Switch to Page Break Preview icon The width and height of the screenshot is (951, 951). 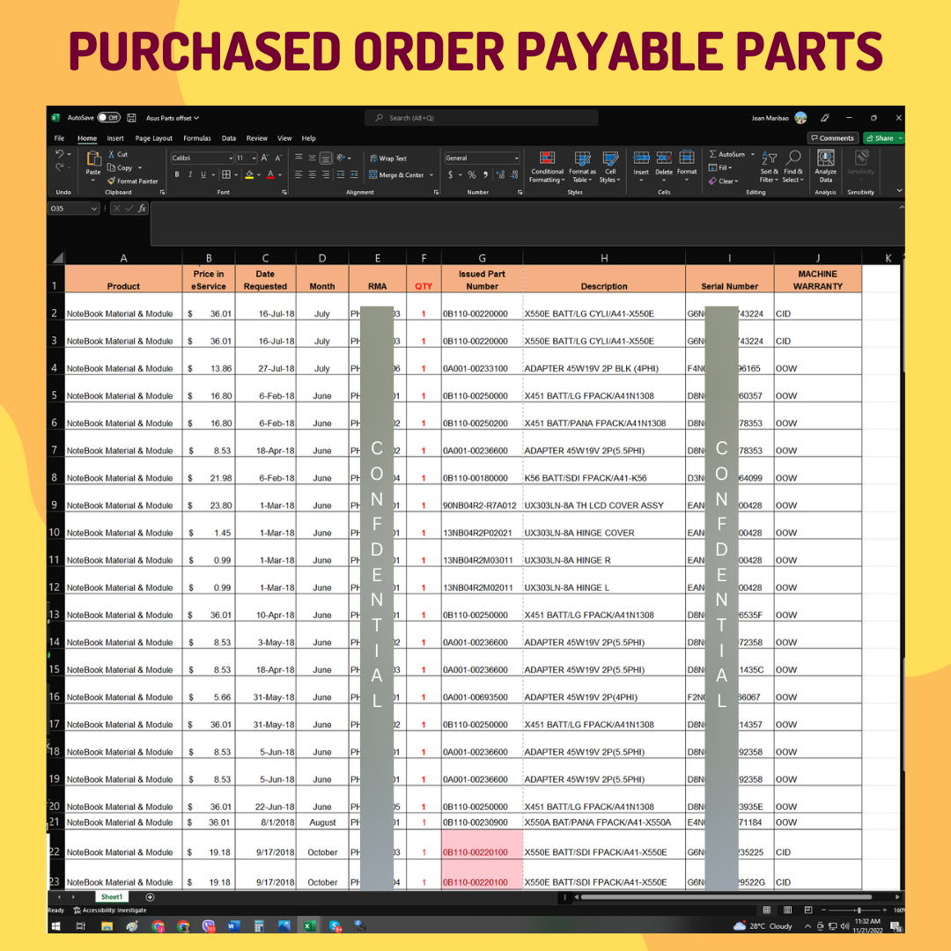(807, 910)
